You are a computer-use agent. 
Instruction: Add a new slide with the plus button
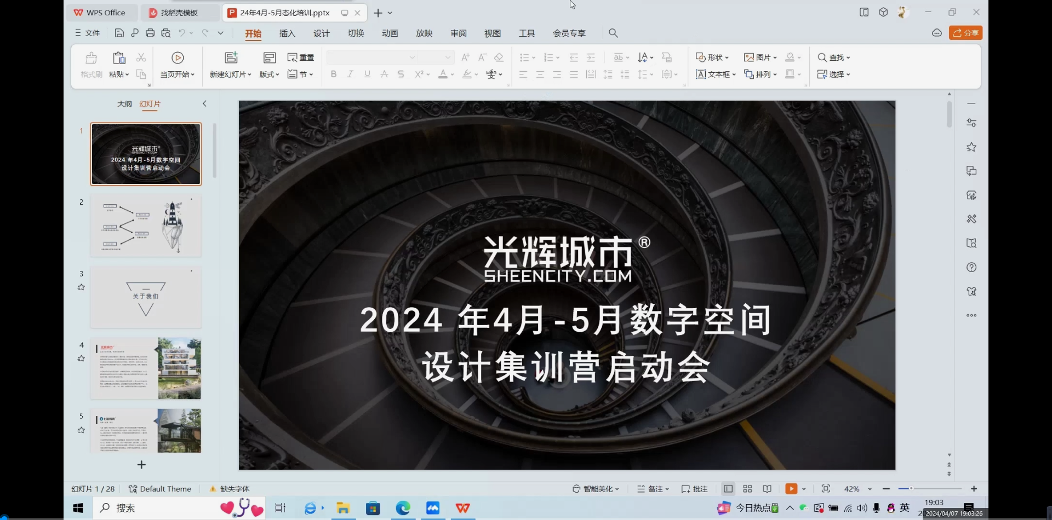point(141,465)
